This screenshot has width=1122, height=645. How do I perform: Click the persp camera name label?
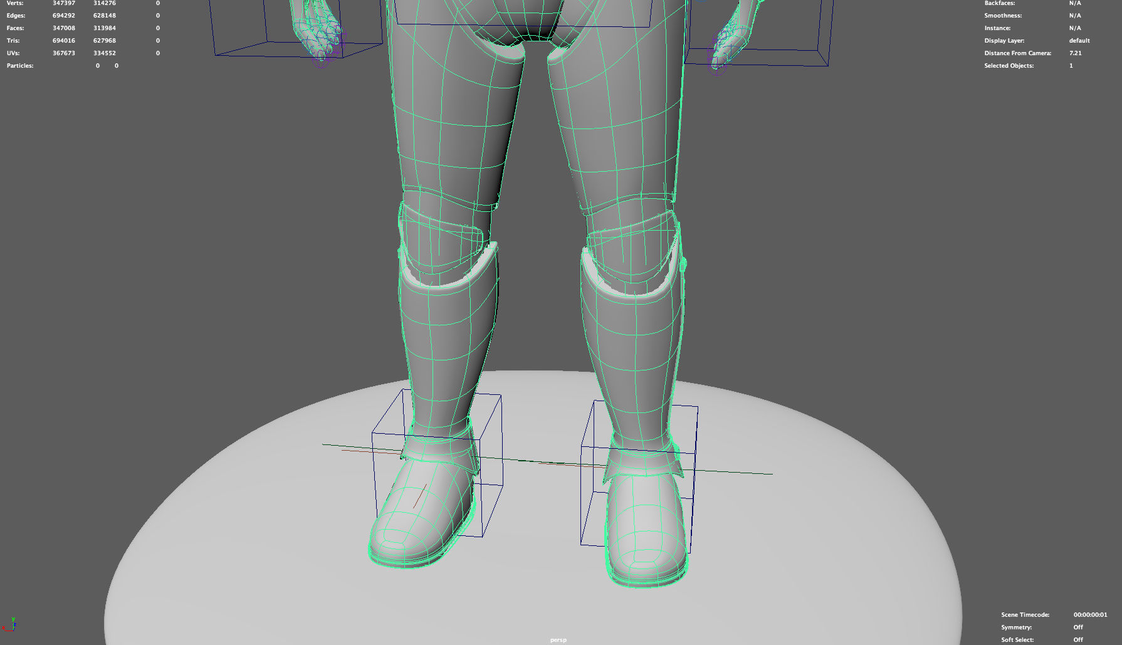pyautogui.click(x=558, y=640)
